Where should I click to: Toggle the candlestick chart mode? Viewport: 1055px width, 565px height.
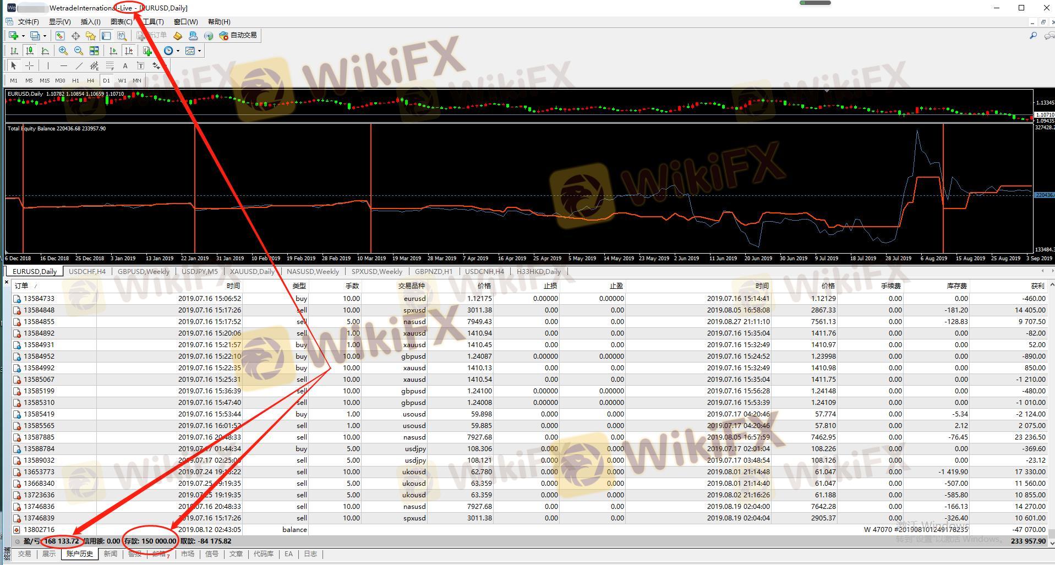tap(30, 51)
